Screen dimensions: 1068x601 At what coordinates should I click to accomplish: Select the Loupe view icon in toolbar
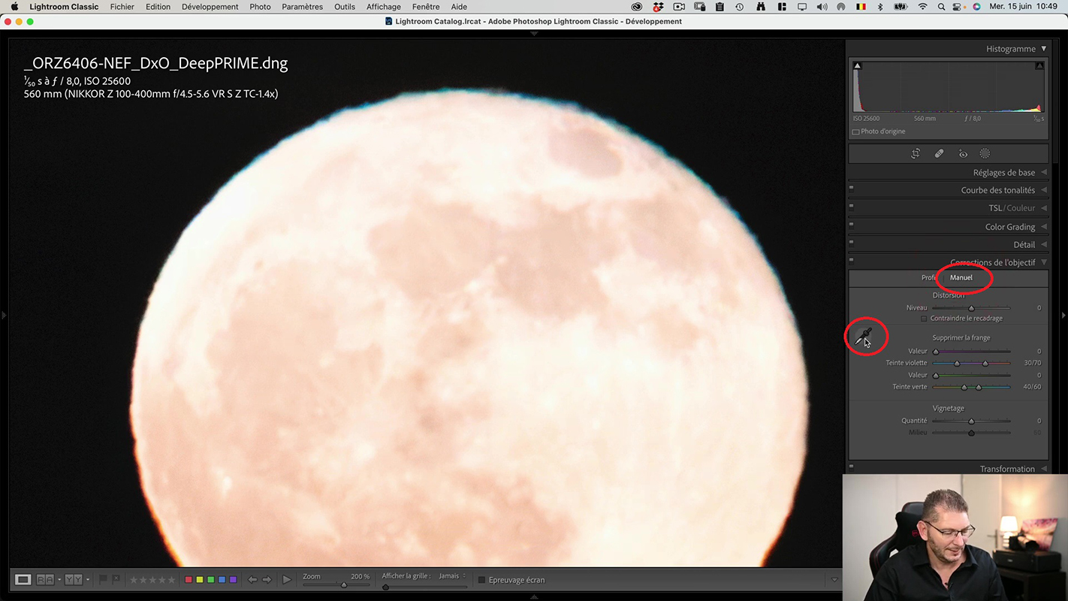coord(23,579)
